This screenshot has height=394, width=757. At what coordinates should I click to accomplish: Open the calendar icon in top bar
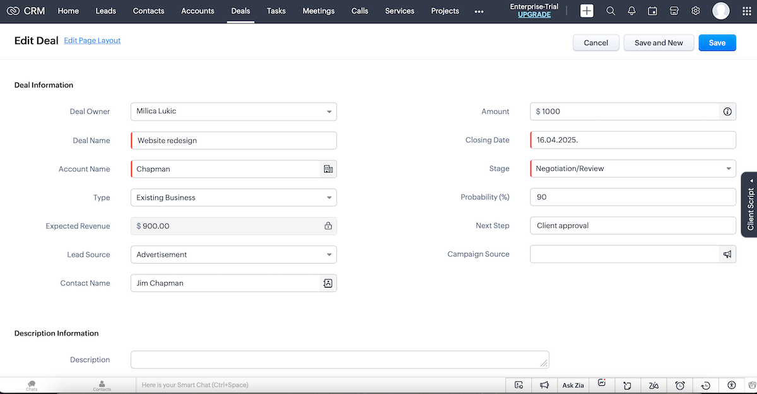tap(653, 11)
